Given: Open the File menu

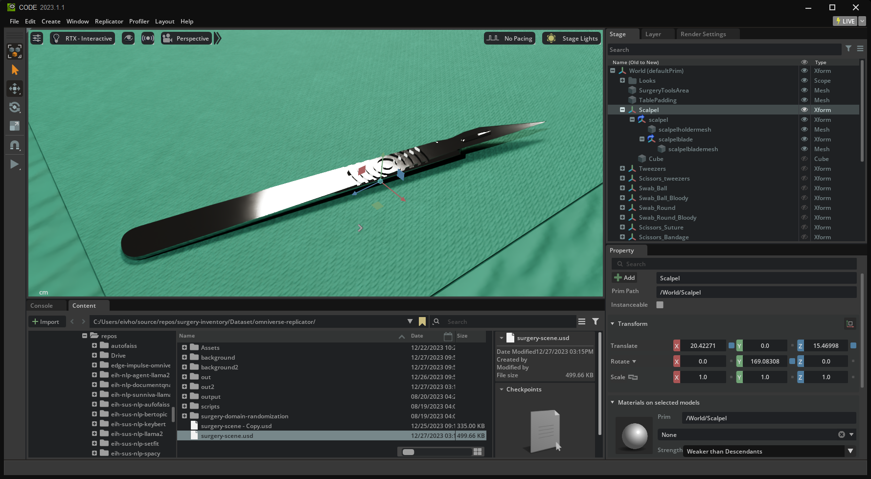Looking at the screenshot, I should [14, 21].
